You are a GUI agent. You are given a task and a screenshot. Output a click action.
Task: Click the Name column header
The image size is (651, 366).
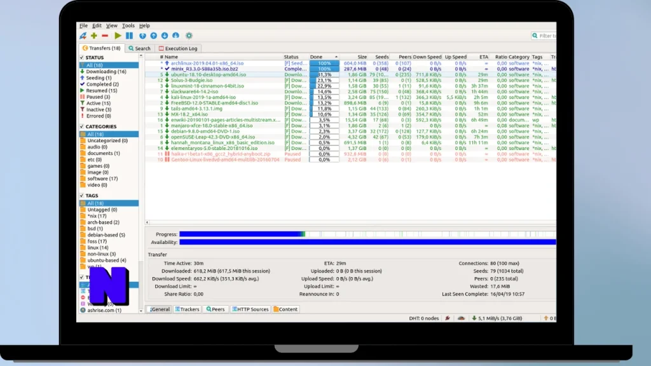click(171, 57)
